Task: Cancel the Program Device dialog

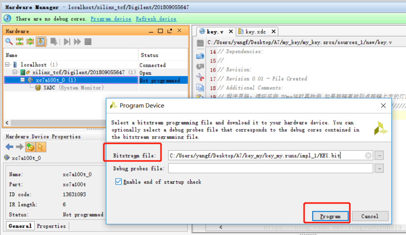Action: click(x=370, y=216)
